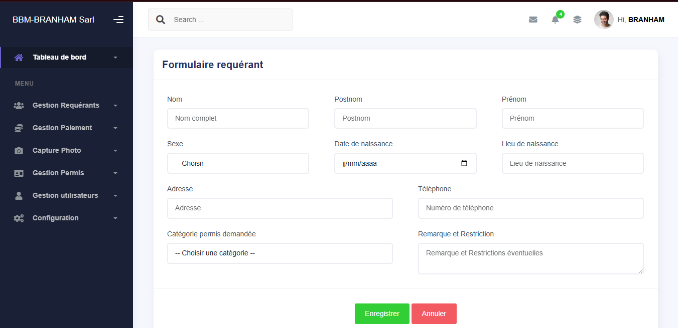Expand the Gestion utilisateurs menu
The height and width of the screenshot is (328, 678).
[x=65, y=195]
